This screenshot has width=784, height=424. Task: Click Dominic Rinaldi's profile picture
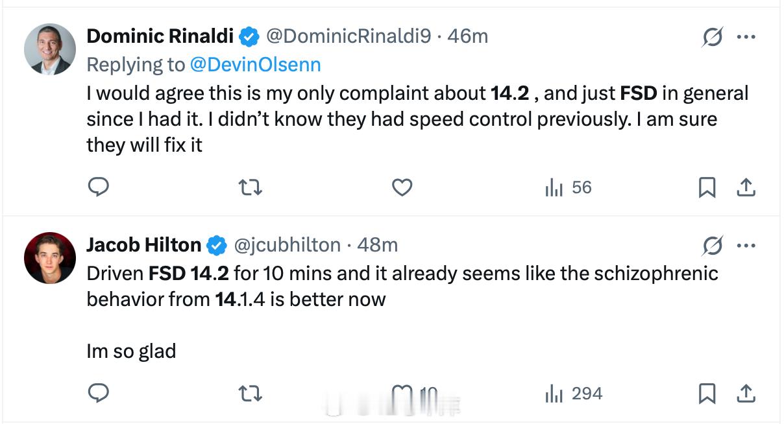click(x=50, y=49)
